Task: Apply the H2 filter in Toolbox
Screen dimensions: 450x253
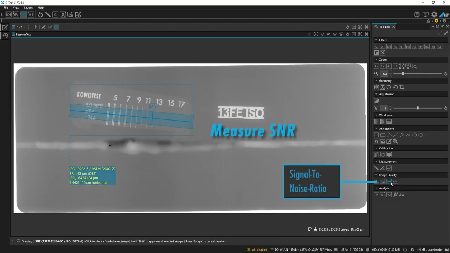Action: point(408,46)
